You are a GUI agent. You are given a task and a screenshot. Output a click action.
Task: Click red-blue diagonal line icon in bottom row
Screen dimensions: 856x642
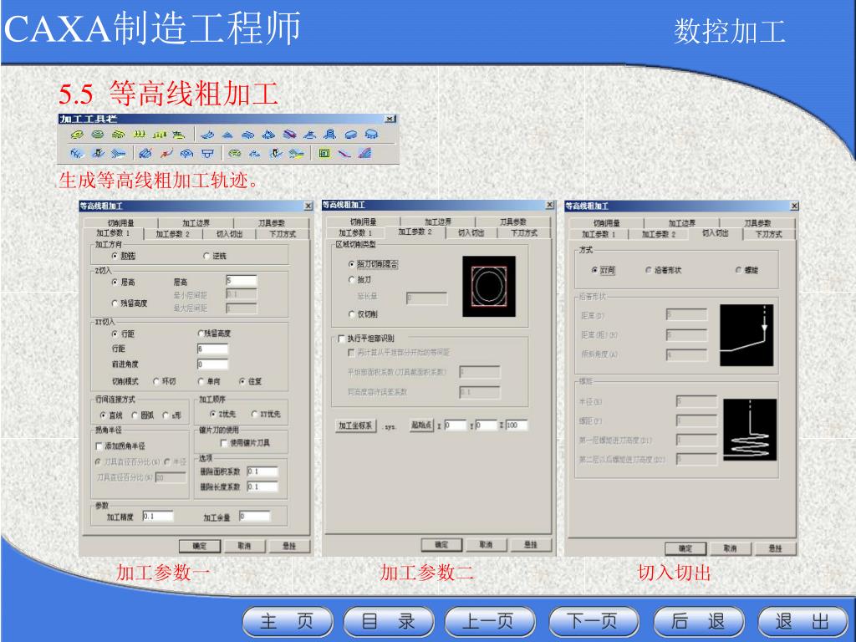[344, 154]
